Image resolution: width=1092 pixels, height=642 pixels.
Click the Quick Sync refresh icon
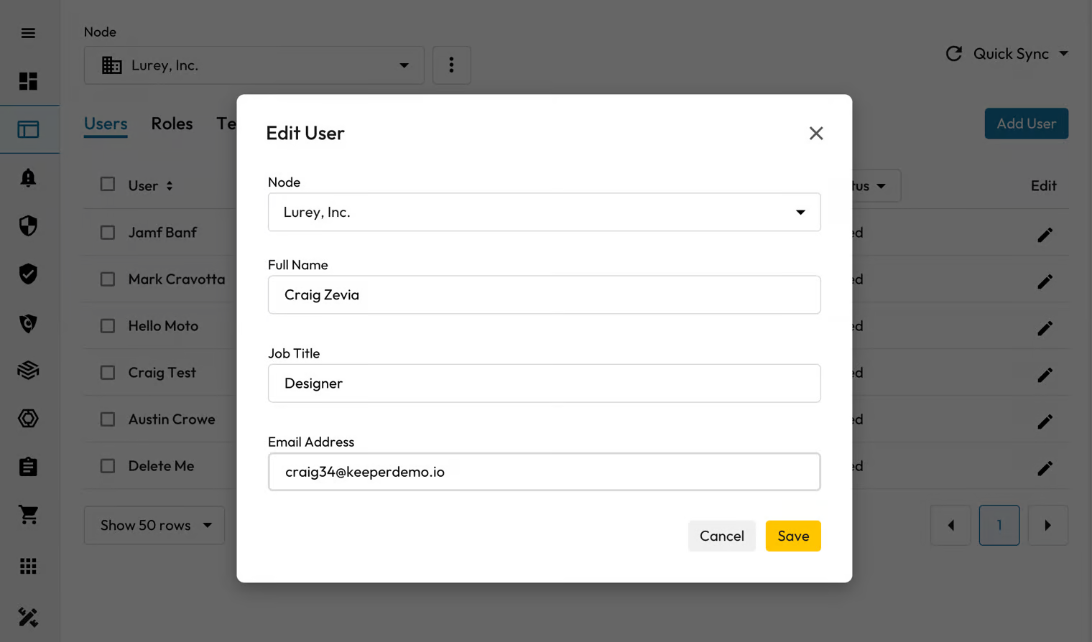[x=953, y=54]
